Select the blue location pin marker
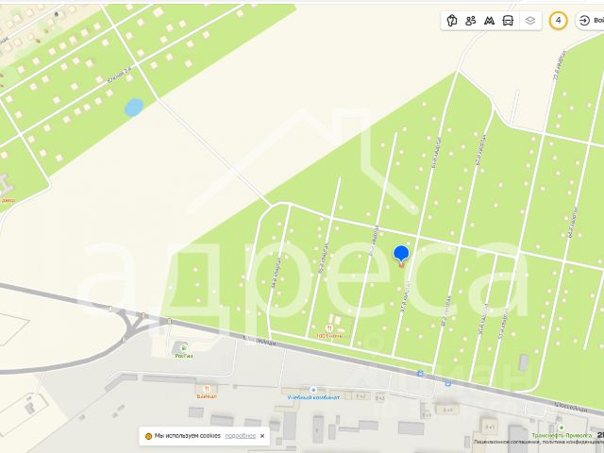 [x=401, y=256]
